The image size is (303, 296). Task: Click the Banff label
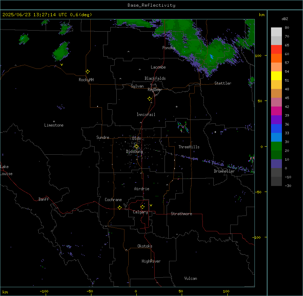click(44, 199)
